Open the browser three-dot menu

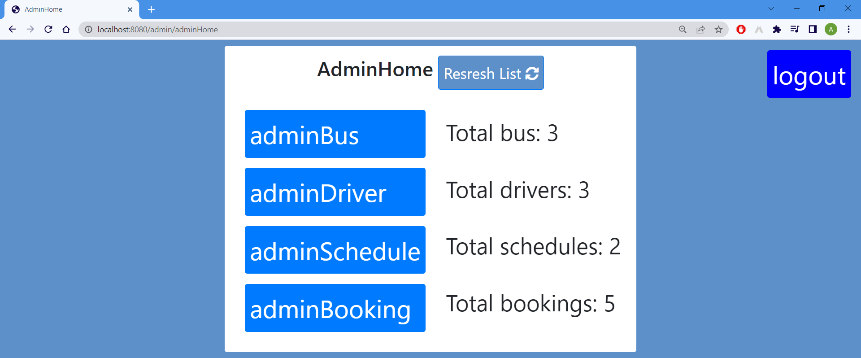[849, 29]
